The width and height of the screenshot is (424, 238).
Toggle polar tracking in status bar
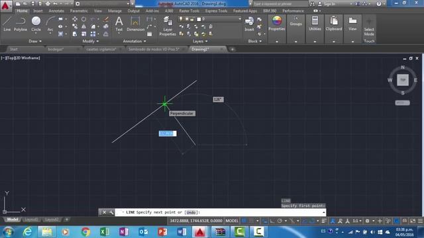[280, 221]
